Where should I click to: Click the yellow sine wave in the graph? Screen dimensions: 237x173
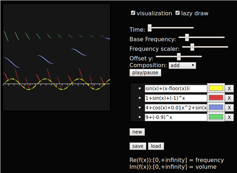coord(45,79)
